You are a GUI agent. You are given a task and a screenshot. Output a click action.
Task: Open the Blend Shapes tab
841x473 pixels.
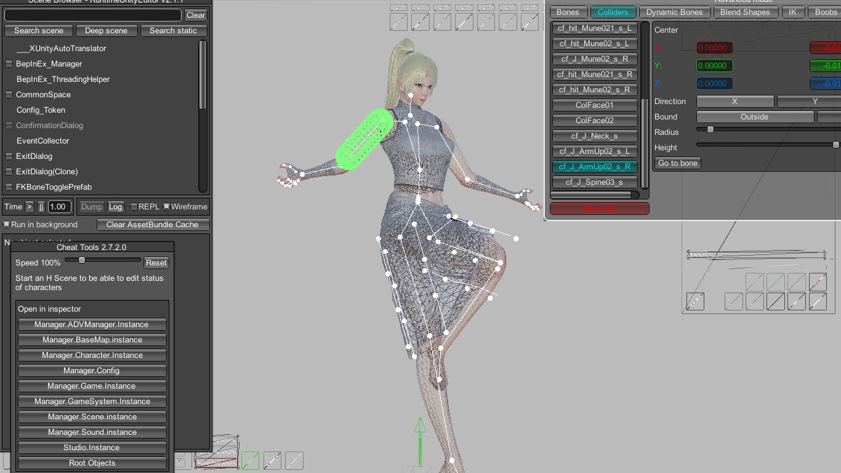745,12
